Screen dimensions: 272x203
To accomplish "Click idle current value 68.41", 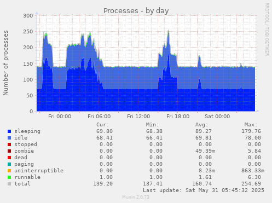I will 105,138.
